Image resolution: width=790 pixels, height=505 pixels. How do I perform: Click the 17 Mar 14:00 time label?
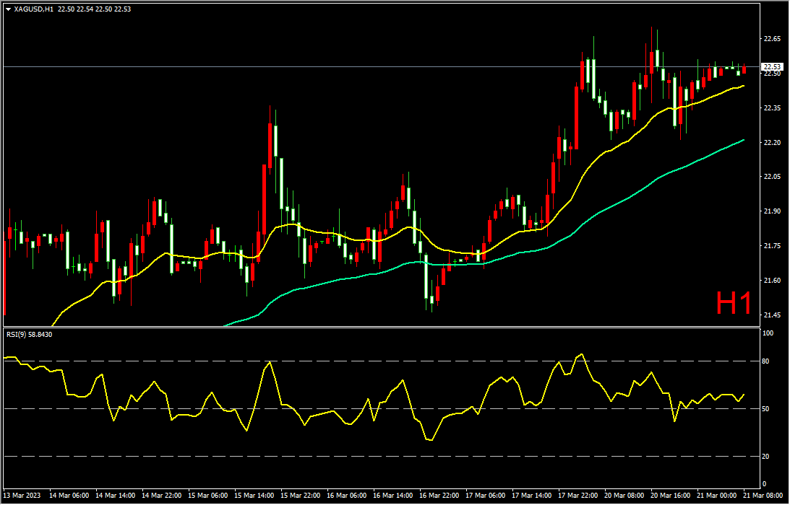(533, 496)
